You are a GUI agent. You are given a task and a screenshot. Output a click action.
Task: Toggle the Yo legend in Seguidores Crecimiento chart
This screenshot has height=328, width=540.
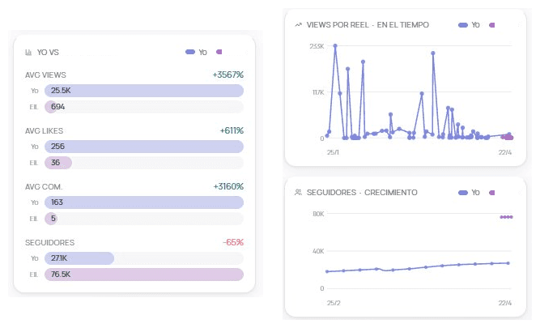[x=469, y=192]
